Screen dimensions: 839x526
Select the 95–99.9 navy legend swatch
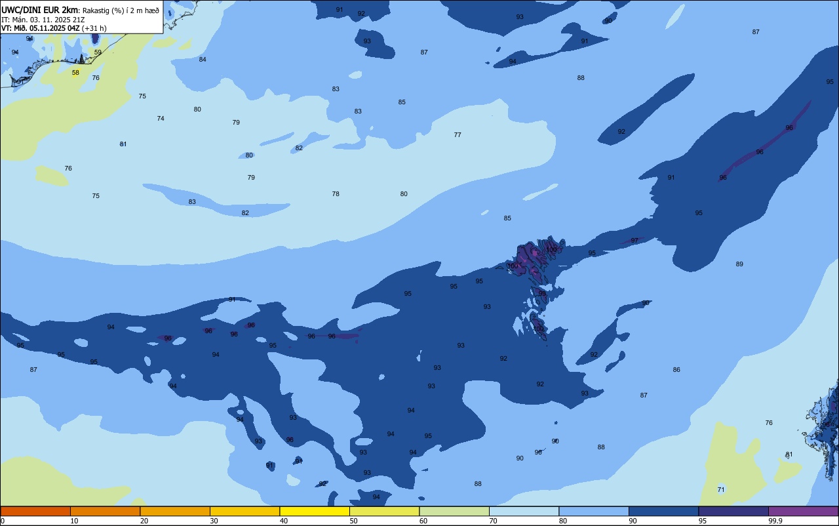(x=733, y=511)
